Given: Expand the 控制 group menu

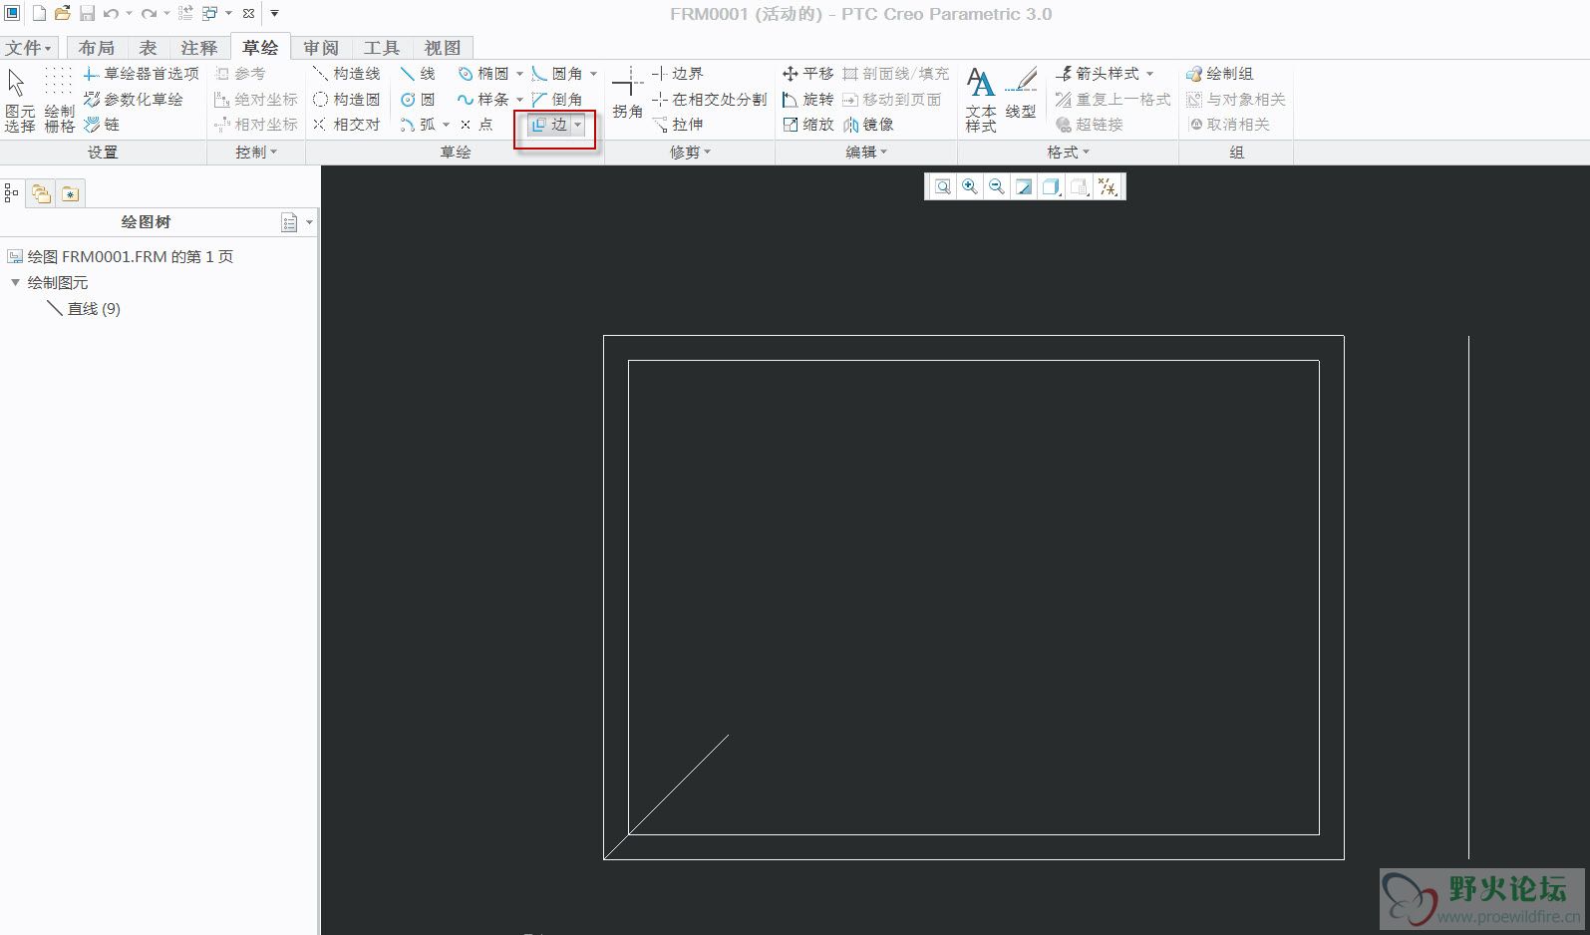Looking at the screenshot, I should click(256, 153).
